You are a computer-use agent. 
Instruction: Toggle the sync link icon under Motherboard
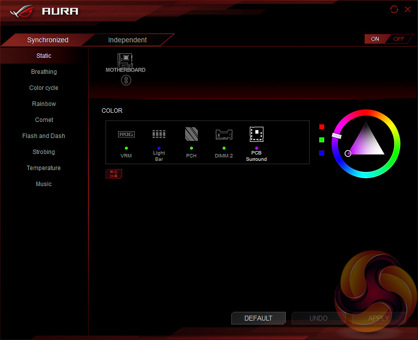tap(126, 80)
